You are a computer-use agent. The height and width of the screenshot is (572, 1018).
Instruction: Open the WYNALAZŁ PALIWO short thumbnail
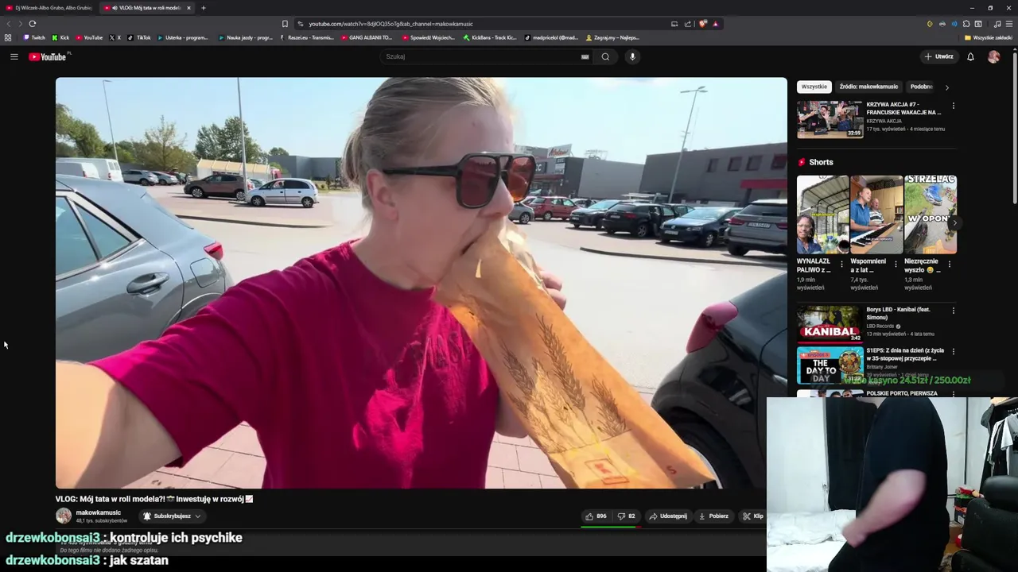pyautogui.click(x=822, y=214)
